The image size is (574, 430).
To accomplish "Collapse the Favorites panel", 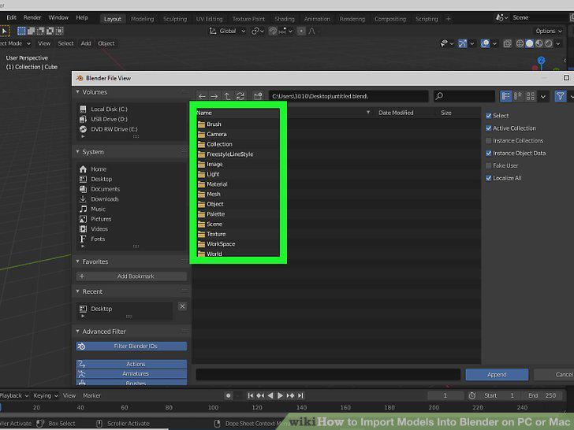I will tap(77, 261).
